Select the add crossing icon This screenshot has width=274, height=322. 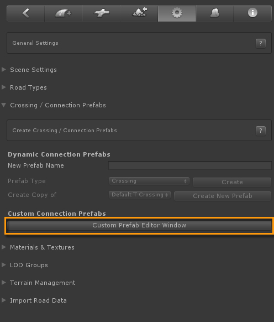pyautogui.click(x=101, y=13)
